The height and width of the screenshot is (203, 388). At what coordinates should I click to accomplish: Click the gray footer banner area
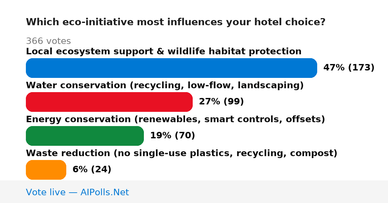(194, 192)
